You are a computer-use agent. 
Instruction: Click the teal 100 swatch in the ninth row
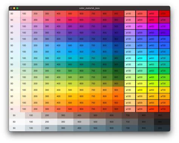pyautogui.click(x=26, y=64)
